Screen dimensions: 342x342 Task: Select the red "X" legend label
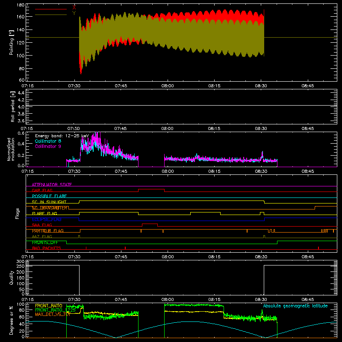[x=74, y=8]
